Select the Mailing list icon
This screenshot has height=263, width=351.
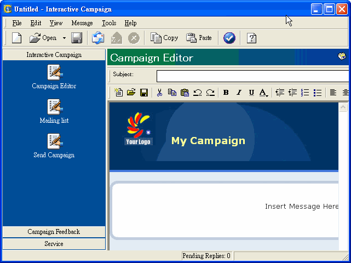click(x=55, y=107)
